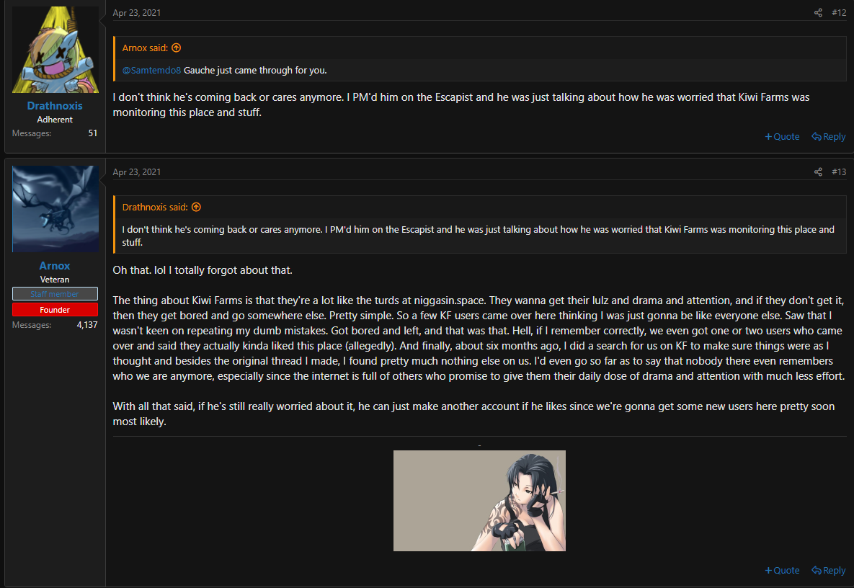Viewport: 854px width, 588px height.
Task: Click the Staff member badge
Action: coord(55,294)
